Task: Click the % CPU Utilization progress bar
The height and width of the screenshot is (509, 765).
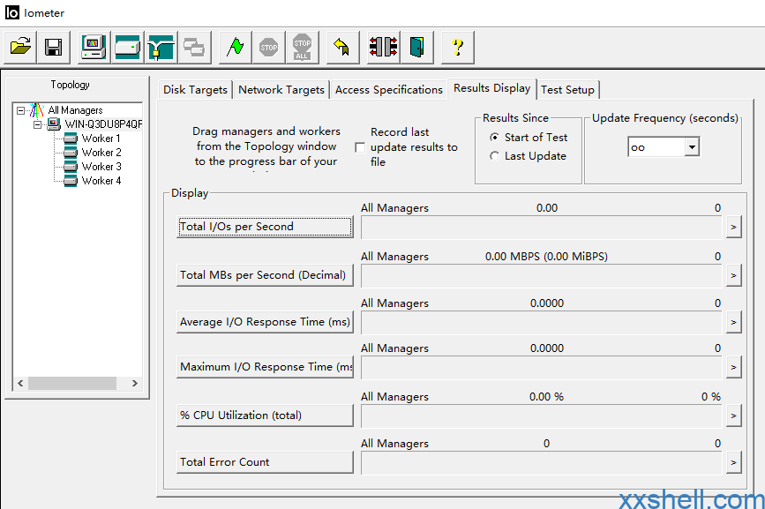Action: coord(541,416)
